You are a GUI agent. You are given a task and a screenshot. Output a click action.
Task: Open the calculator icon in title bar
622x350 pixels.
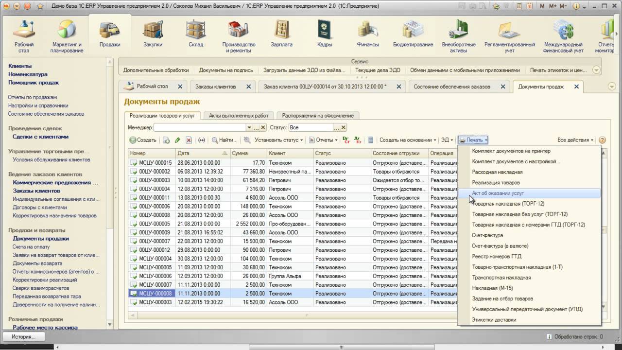point(519,6)
